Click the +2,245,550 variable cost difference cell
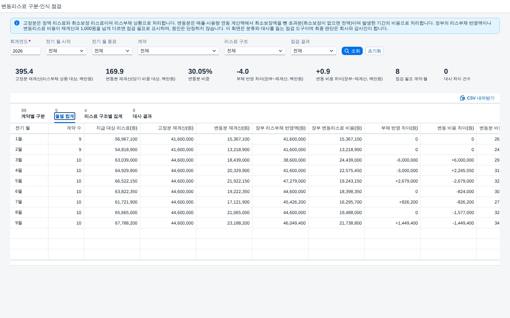The image size is (510, 318). (x=449, y=170)
